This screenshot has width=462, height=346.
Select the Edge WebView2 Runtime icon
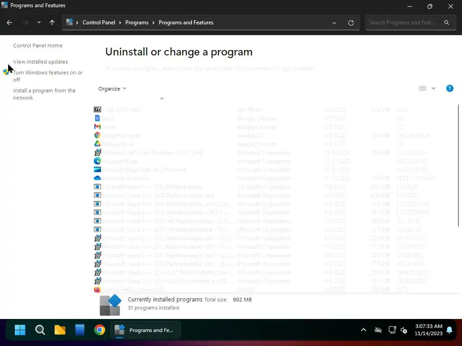pyautogui.click(x=97, y=169)
